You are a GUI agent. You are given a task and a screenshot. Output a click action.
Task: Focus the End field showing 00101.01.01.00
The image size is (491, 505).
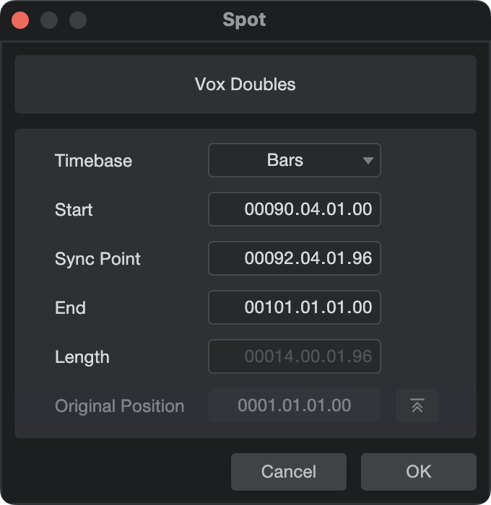(295, 307)
